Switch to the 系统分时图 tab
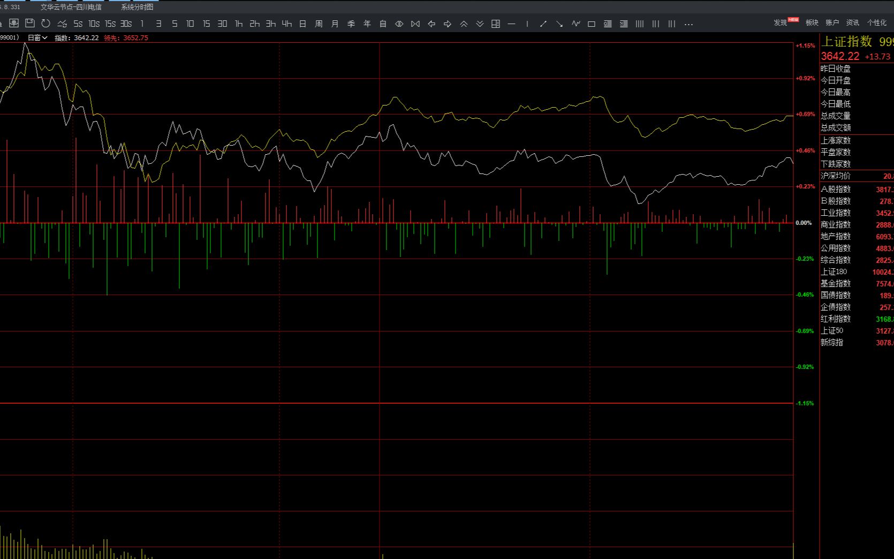894x559 pixels. tap(137, 7)
